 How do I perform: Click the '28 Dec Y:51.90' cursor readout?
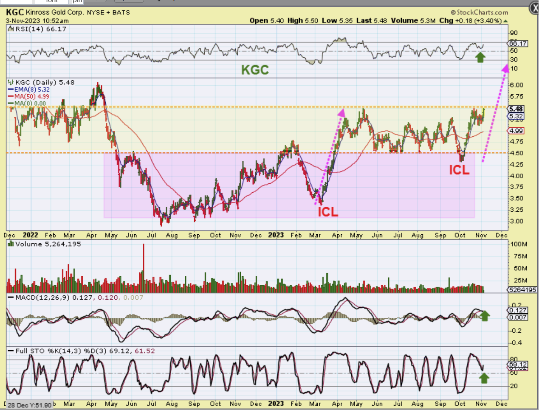click(29, 405)
